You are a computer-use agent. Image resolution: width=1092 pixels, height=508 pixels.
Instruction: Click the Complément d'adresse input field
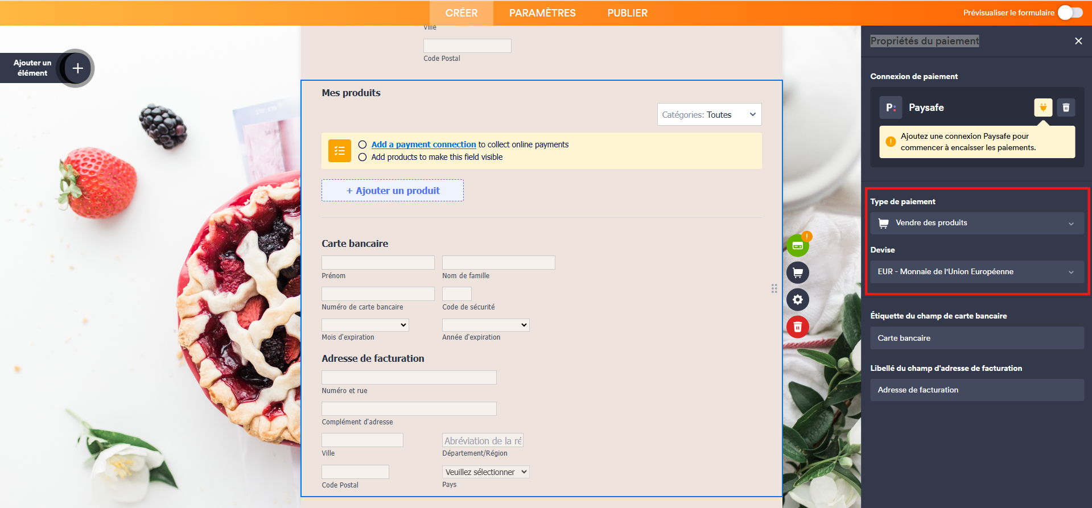point(409,408)
